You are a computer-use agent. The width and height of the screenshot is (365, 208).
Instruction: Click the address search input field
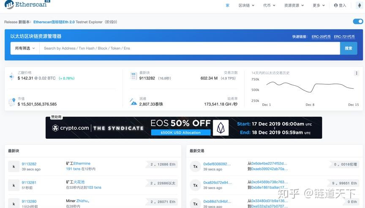(x=190, y=49)
